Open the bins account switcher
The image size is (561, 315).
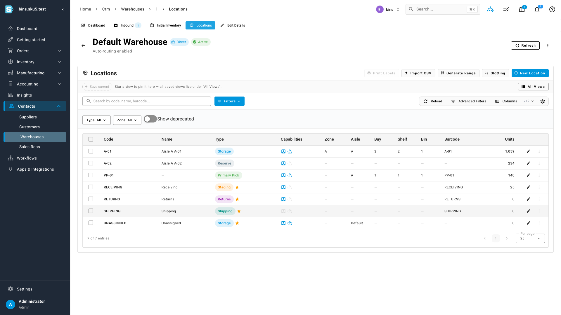click(x=388, y=9)
